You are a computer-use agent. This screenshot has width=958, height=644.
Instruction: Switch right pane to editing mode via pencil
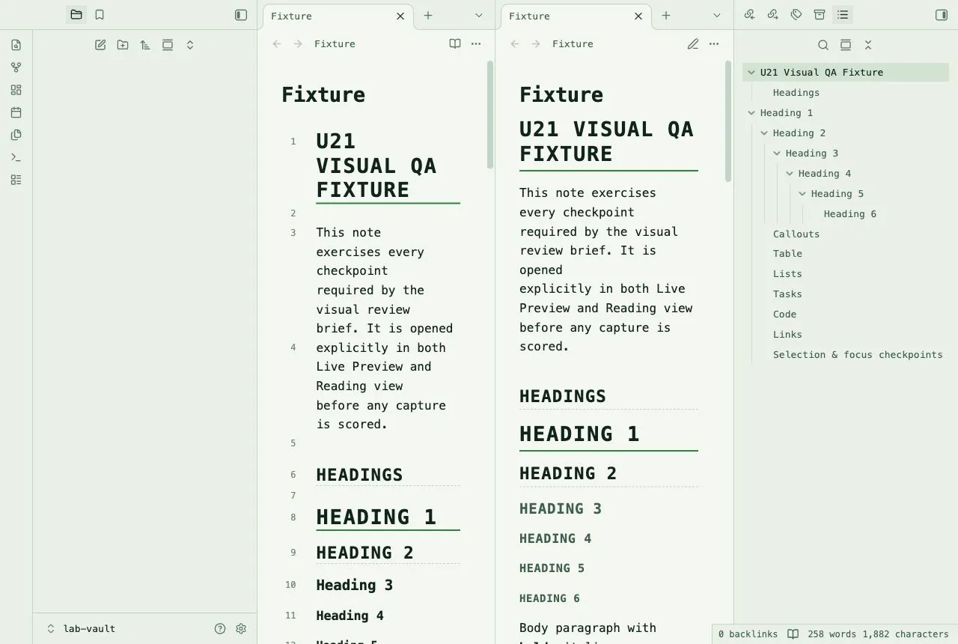[x=693, y=44]
